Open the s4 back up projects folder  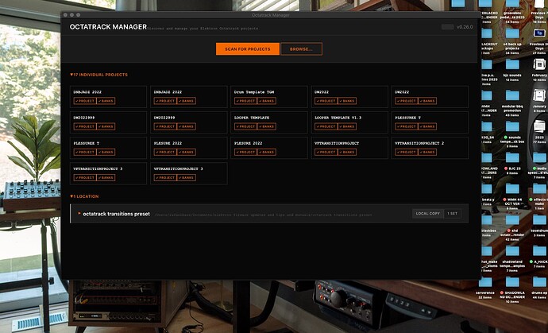pyautogui.click(x=512, y=33)
